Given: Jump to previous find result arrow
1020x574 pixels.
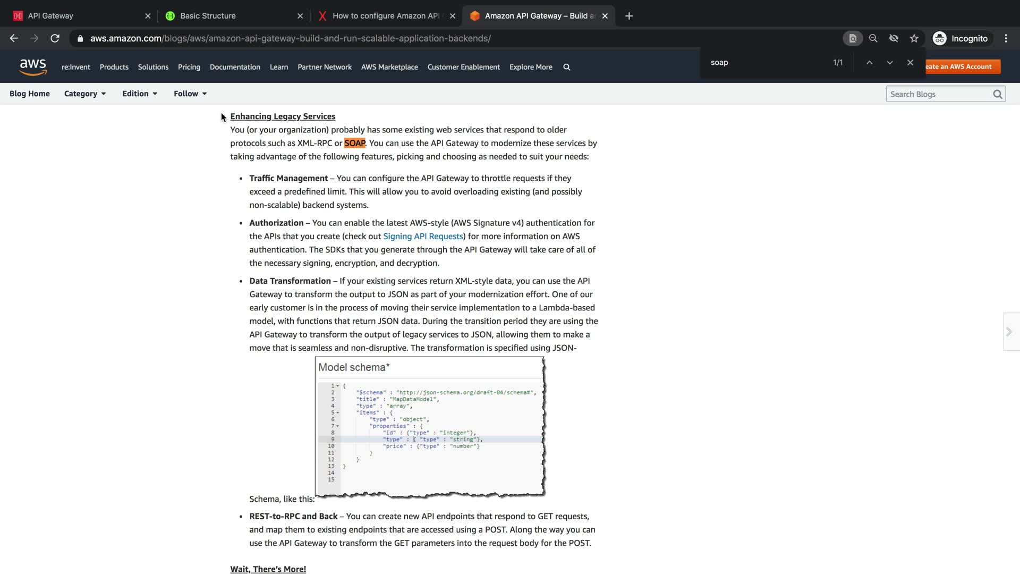Looking at the screenshot, I should click(x=869, y=63).
